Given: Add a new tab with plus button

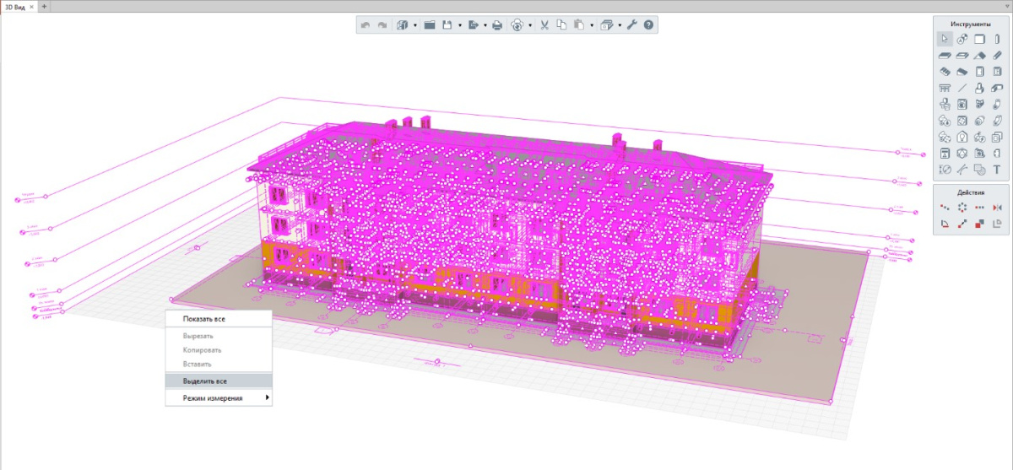Looking at the screenshot, I should 45,6.
